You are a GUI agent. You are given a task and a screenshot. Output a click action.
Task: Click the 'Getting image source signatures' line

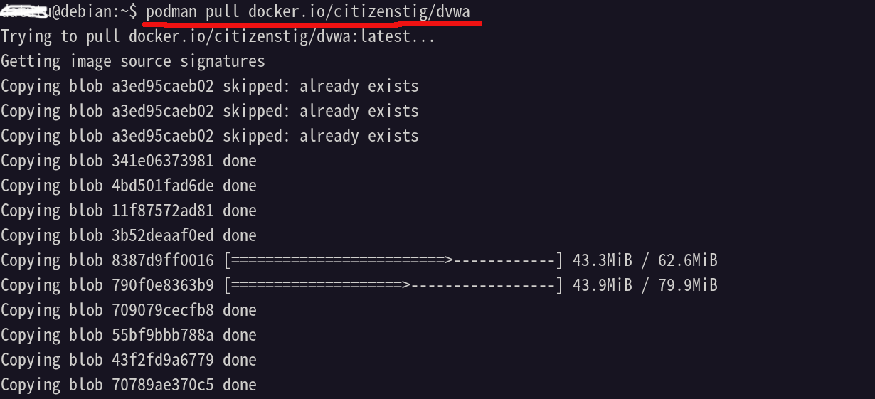tap(133, 61)
